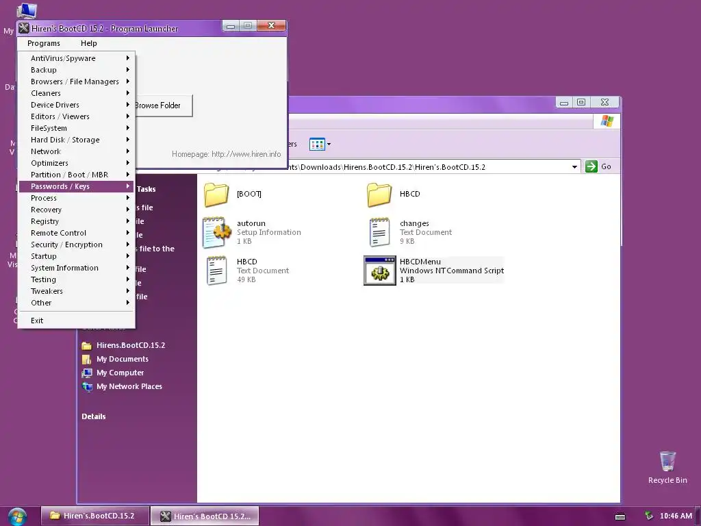Select the Backup menu entry

tap(76, 70)
